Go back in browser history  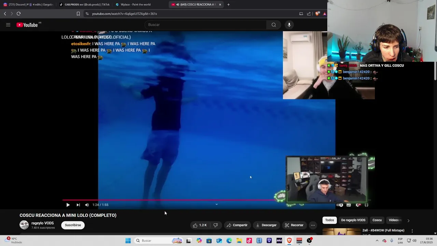point(5,14)
